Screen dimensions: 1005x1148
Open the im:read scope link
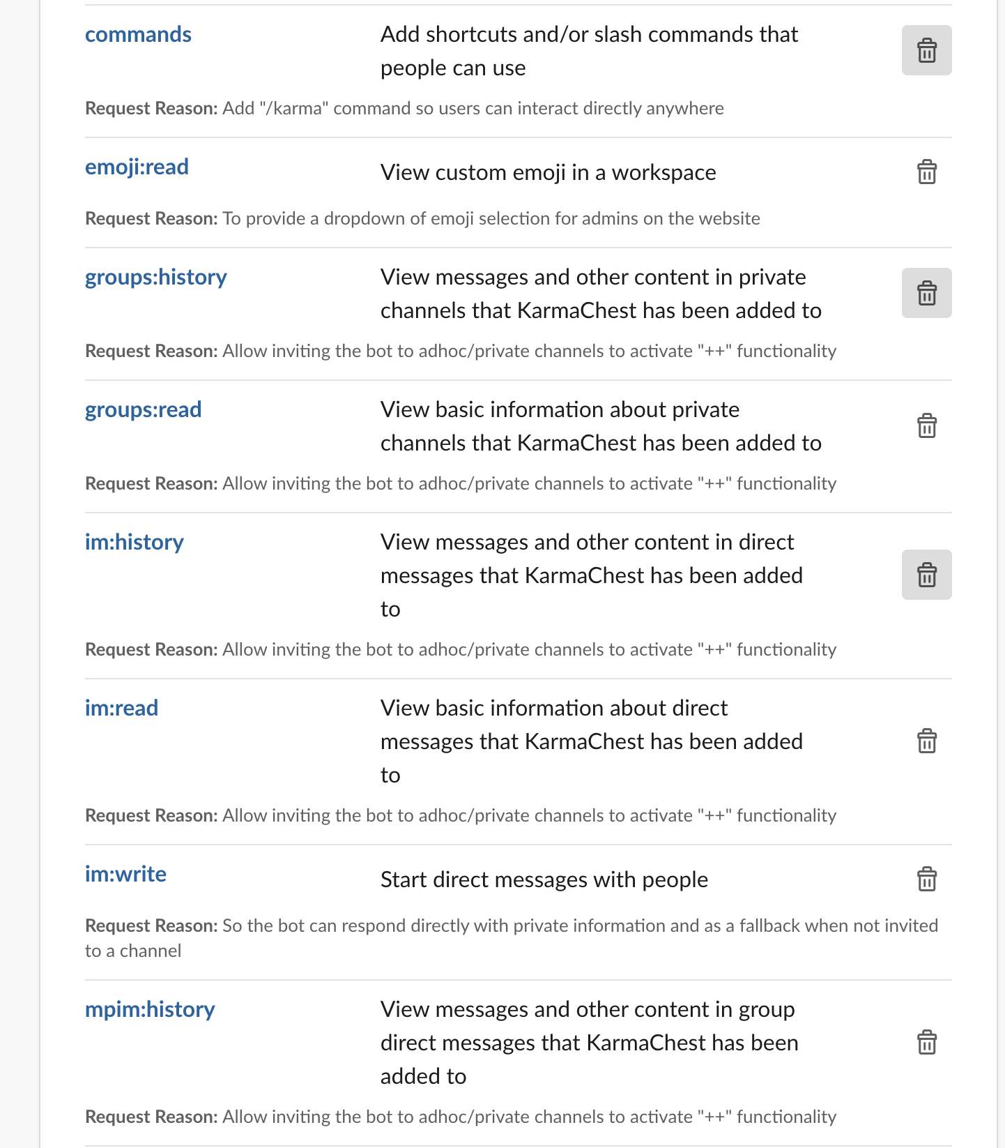pyautogui.click(x=121, y=708)
